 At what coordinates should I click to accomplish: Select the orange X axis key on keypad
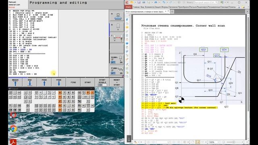pos(60,93)
